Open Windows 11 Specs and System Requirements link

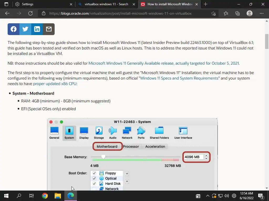coord(179,78)
